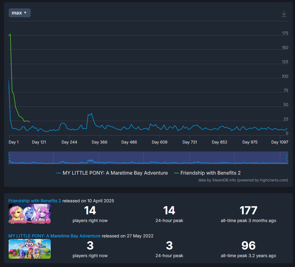Viewport: 295px width, 267px height.
Task: Click 'players right now' under Friendship with Benefits 2
Action: click(x=90, y=220)
